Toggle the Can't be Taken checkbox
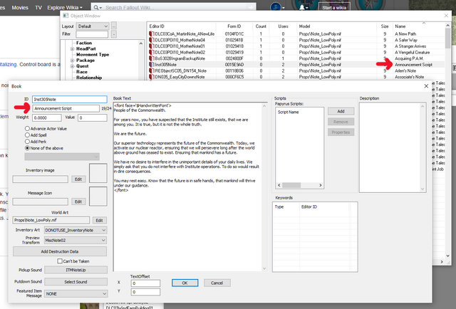The width and height of the screenshot is (456, 309). click(60, 261)
